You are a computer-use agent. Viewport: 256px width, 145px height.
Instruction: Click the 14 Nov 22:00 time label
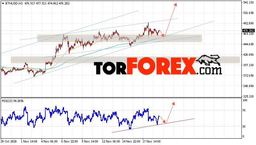tap(131, 141)
